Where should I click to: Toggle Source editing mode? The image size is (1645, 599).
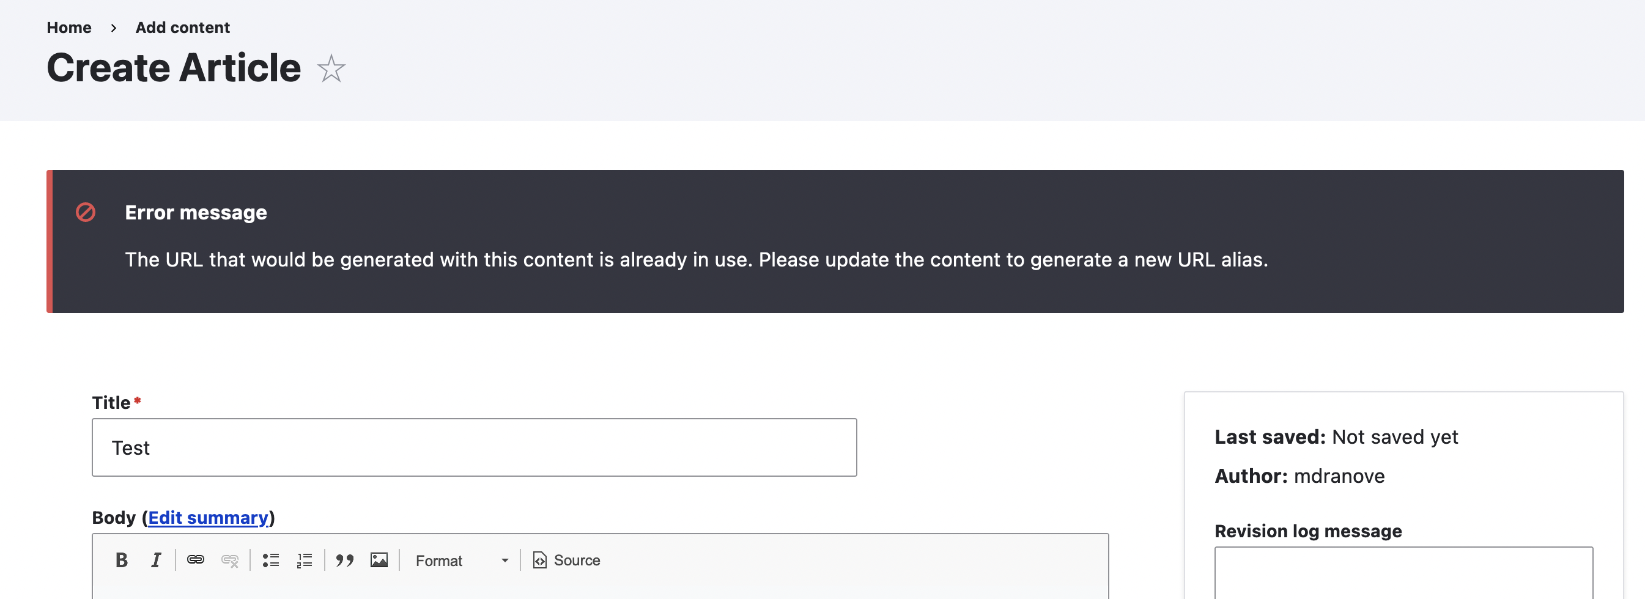(566, 560)
